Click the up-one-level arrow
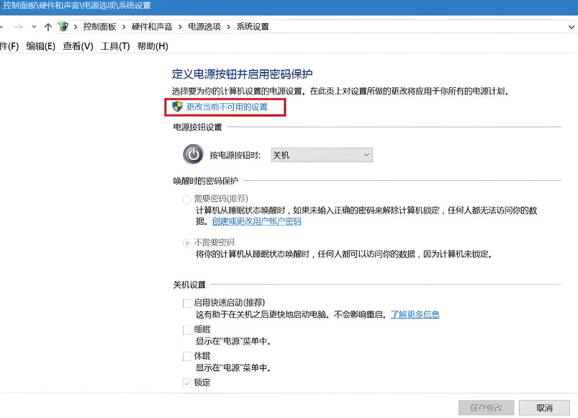The width and height of the screenshot is (578, 418). (x=49, y=26)
